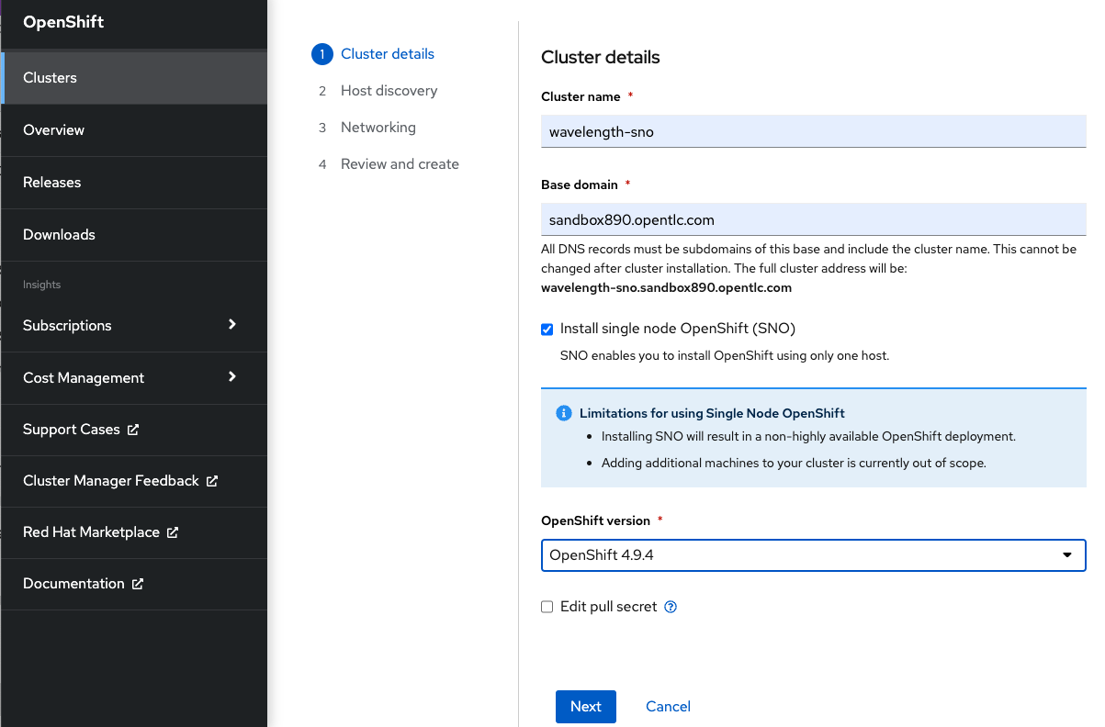Select Clusters in the sidebar
Image resolution: width=1105 pixels, height=727 pixels.
[x=50, y=77]
